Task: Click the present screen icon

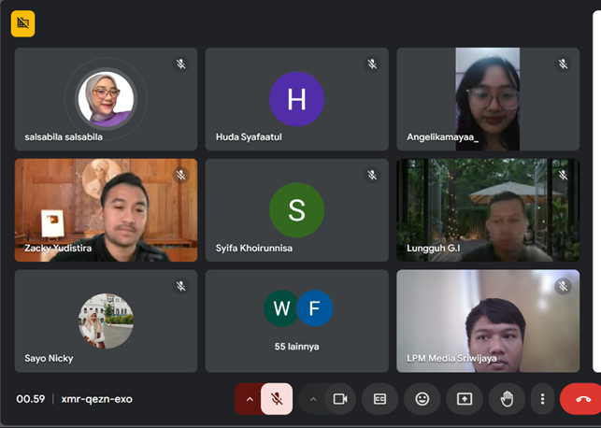Action: coord(465,399)
